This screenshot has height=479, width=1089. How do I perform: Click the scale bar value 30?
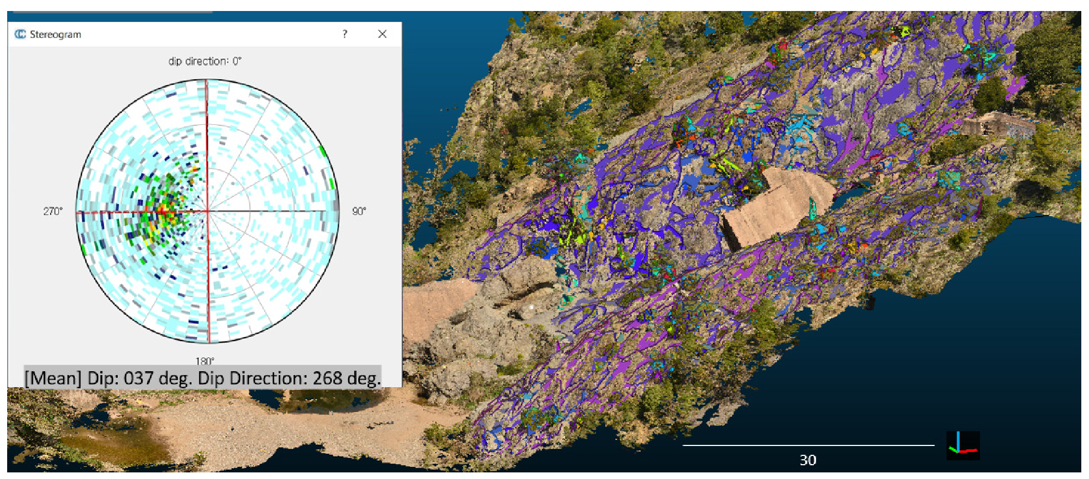pyautogui.click(x=808, y=460)
